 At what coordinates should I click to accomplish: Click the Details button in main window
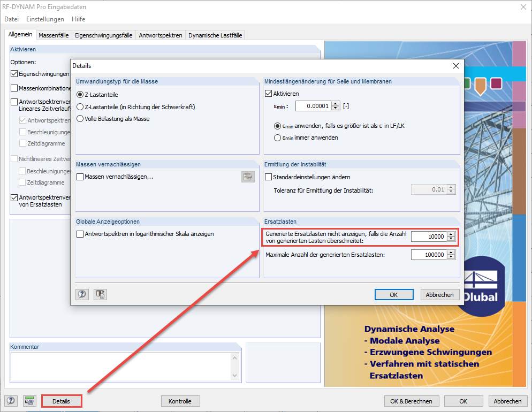pos(62,401)
